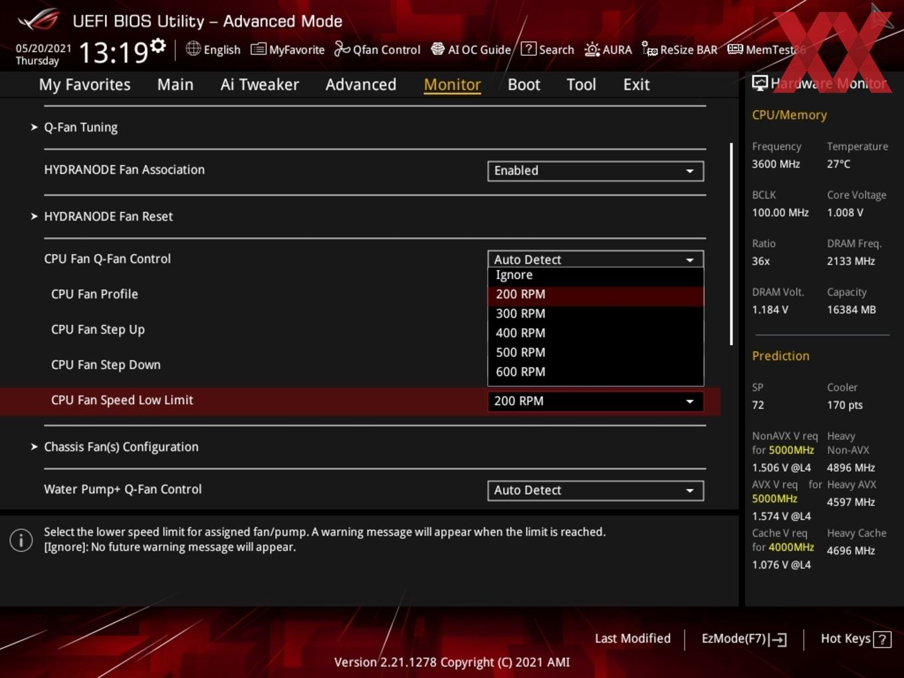Viewport: 904px width, 678px height.
Task: Choose 600 RPM option
Action: (x=596, y=372)
